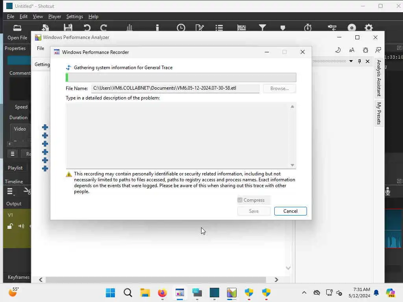Open the Properties info icon in Shotcut
This screenshot has width=403, height=302.
point(157,28)
